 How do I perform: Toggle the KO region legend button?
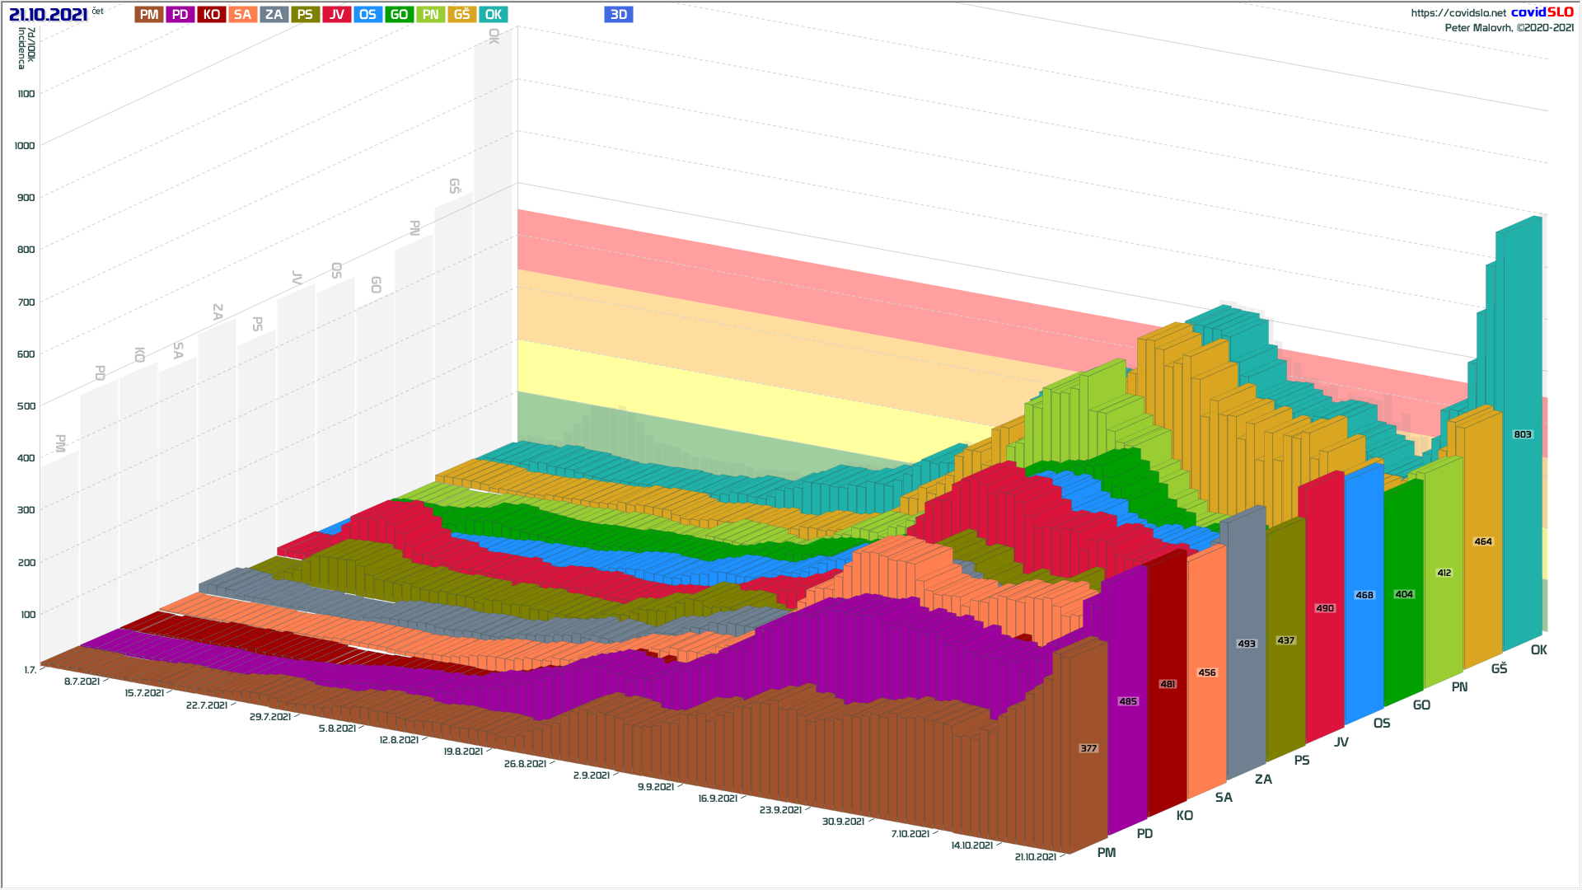pos(212,15)
